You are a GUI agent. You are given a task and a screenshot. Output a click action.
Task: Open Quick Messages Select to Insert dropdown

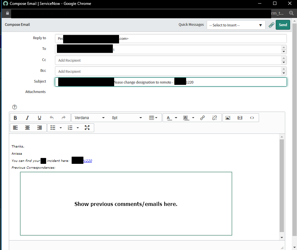click(x=236, y=25)
